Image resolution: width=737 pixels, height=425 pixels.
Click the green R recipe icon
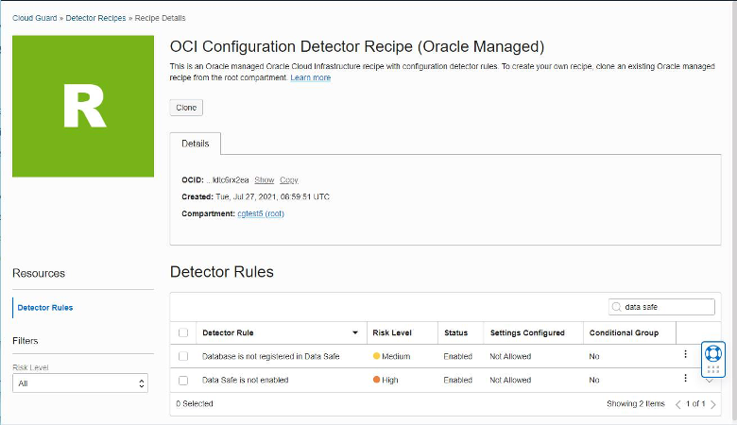(82, 106)
